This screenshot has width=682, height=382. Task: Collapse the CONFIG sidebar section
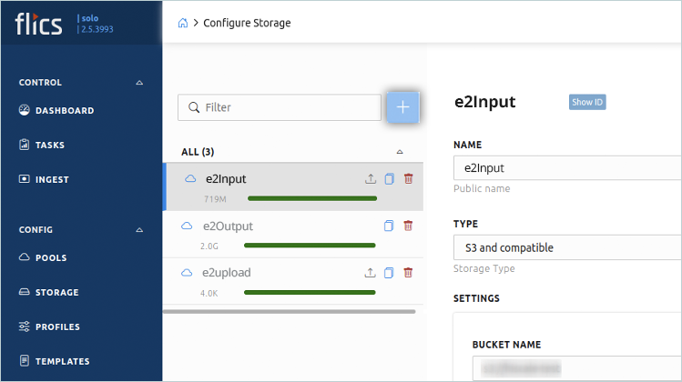(139, 230)
